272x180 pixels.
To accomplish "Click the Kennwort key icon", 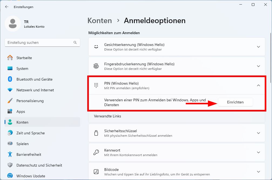I will click(96, 152).
